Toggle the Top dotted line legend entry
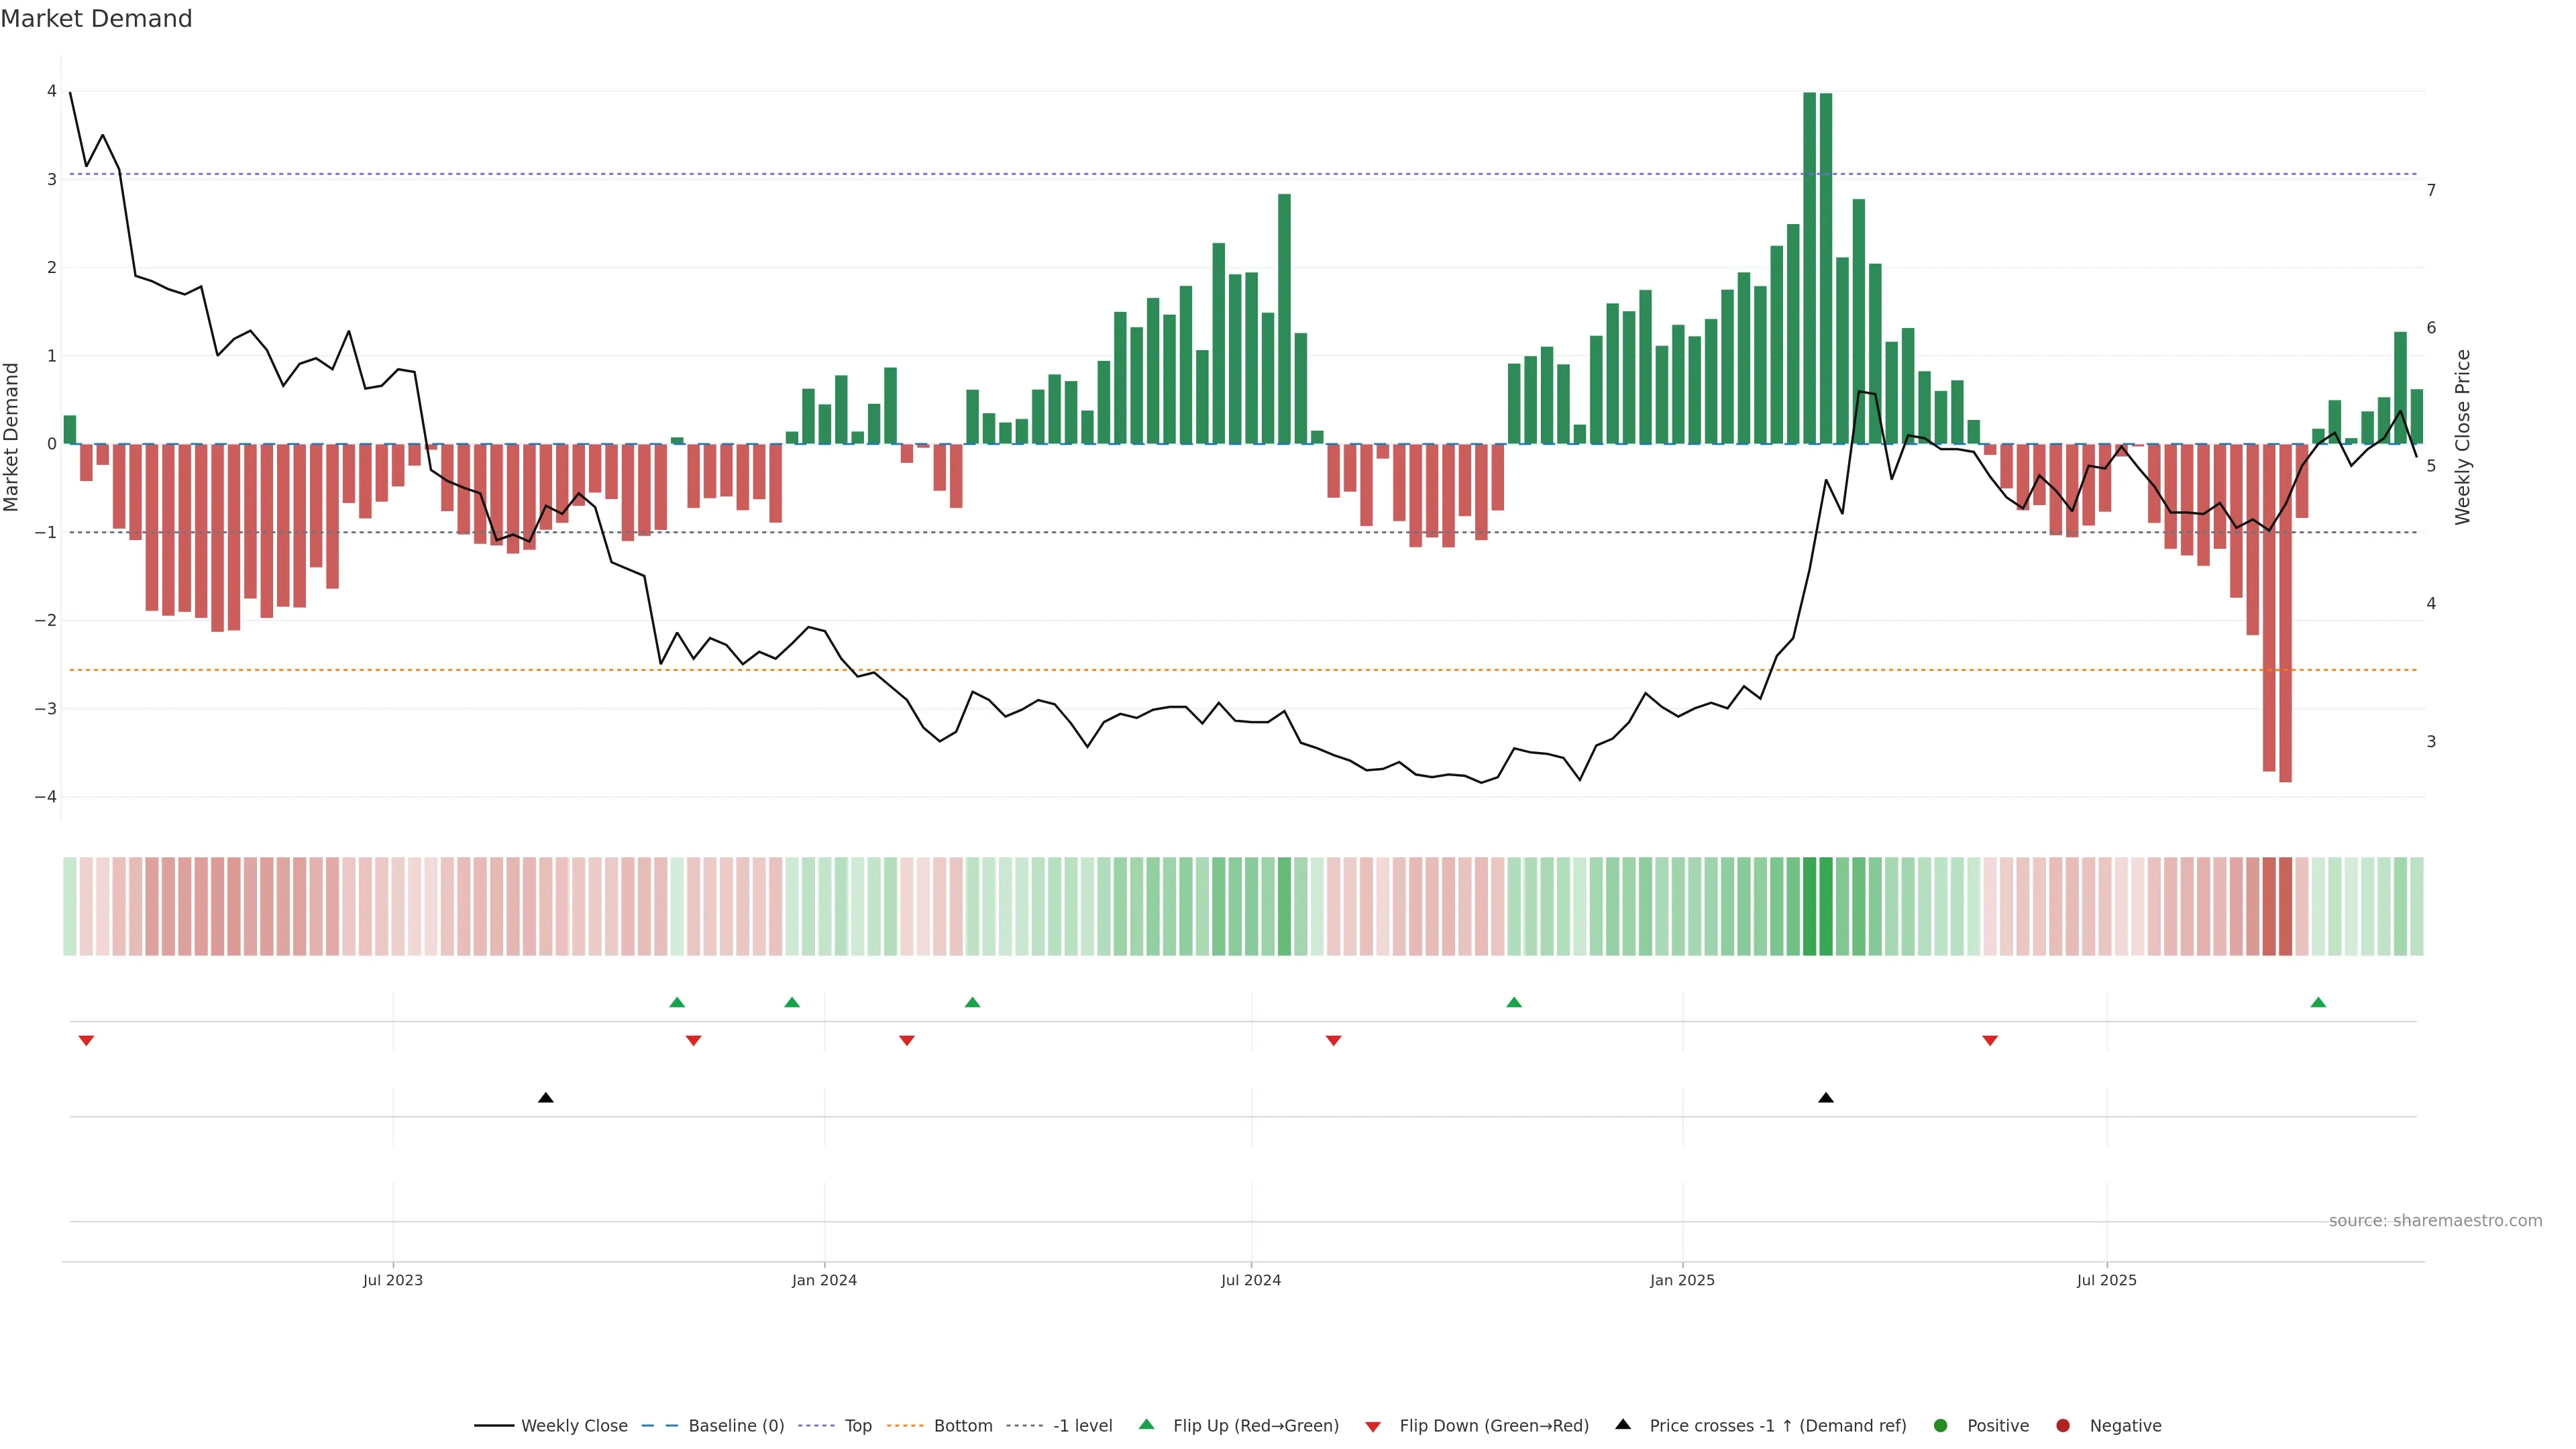 tap(858, 1425)
